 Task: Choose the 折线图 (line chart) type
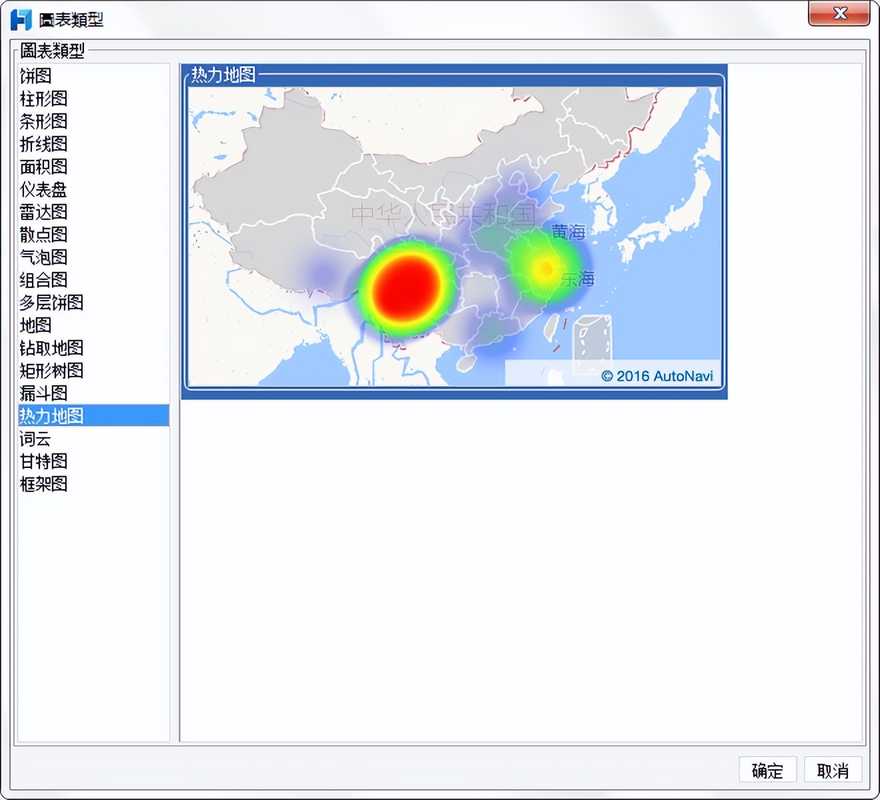(x=43, y=145)
